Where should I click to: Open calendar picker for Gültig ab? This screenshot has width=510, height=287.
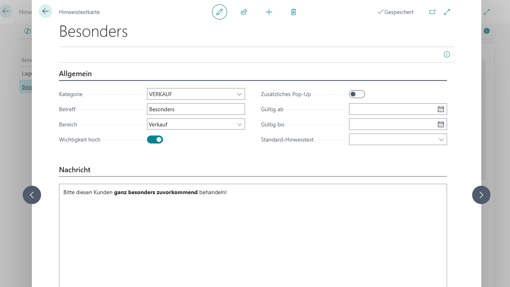pos(441,109)
